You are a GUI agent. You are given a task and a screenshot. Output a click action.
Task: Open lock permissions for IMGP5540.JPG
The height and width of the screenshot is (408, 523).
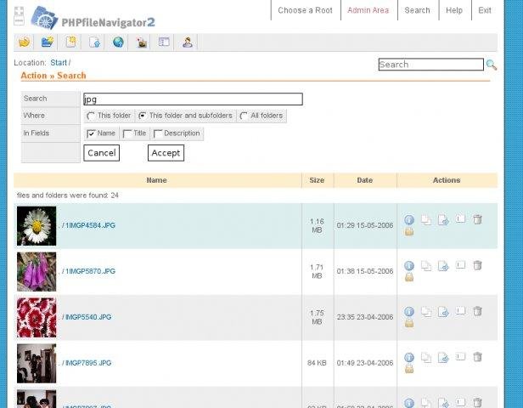tap(409, 322)
